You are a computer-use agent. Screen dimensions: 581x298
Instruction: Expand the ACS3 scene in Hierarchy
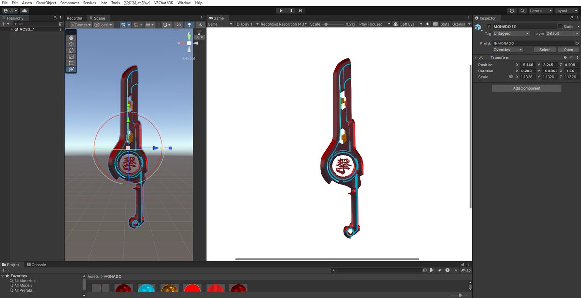coord(12,29)
